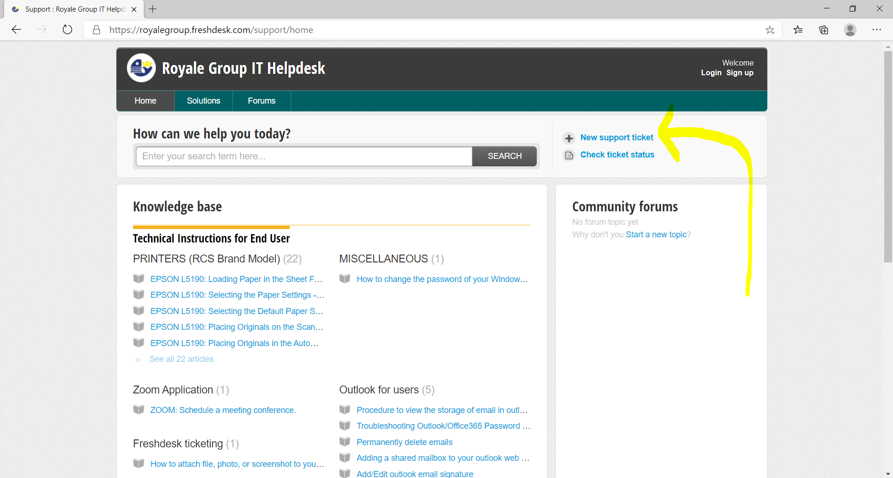
Task: Click See all 22 articles link
Action: [181, 359]
